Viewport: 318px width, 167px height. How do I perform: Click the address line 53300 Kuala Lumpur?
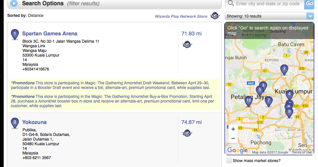[41, 55]
